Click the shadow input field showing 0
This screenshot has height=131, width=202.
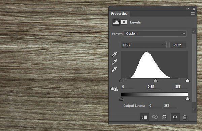click(128, 87)
